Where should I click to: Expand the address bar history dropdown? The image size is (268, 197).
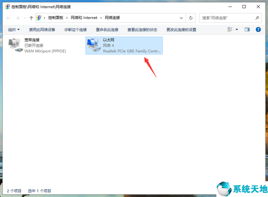(181, 18)
